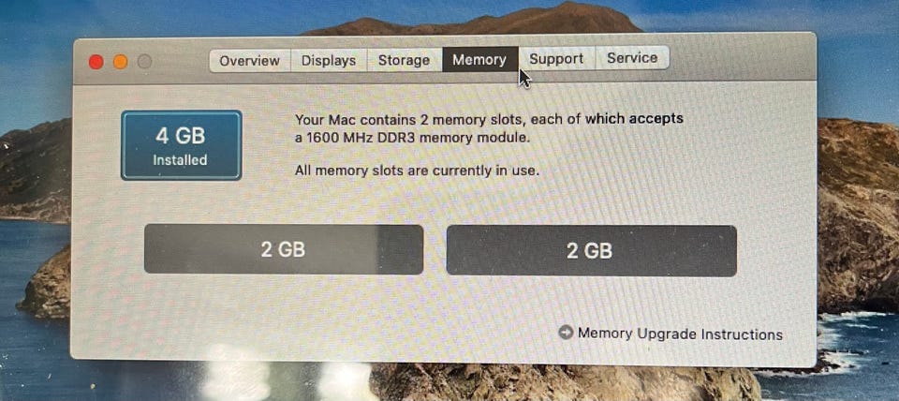Minimize the window using the yellow button
The height and width of the screenshot is (401, 899).
point(121,62)
